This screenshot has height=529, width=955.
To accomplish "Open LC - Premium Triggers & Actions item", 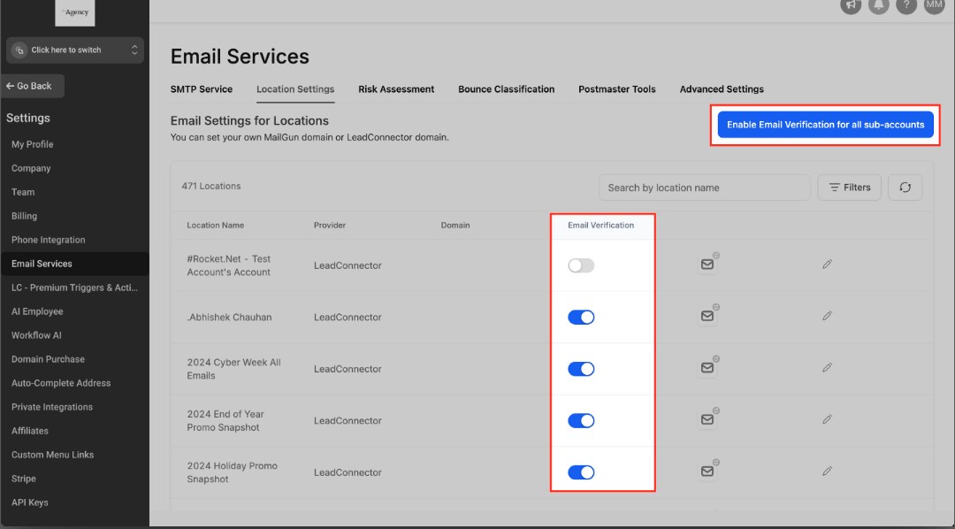I will click(x=75, y=287).
